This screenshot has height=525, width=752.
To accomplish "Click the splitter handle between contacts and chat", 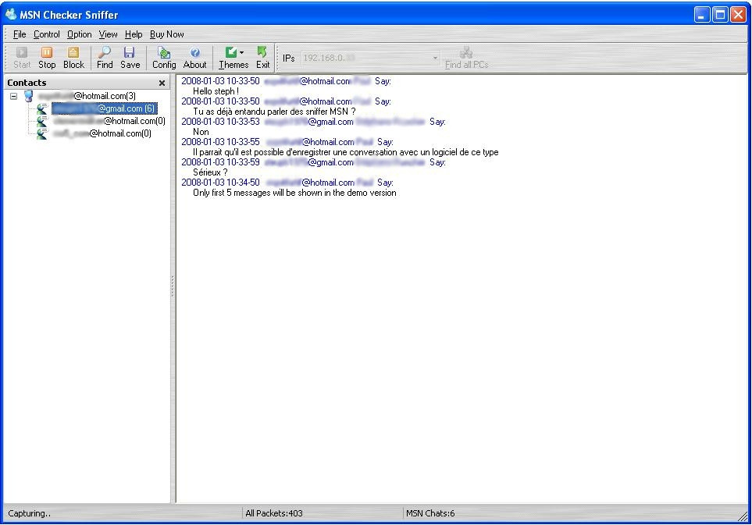I will click(173, 286).
